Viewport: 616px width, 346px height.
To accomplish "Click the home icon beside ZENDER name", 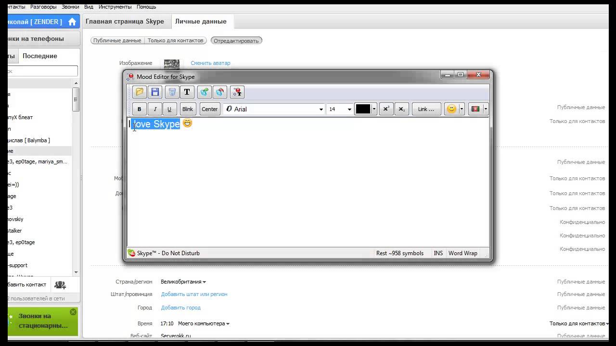I will pyautogui.click(x=72, y=22).
